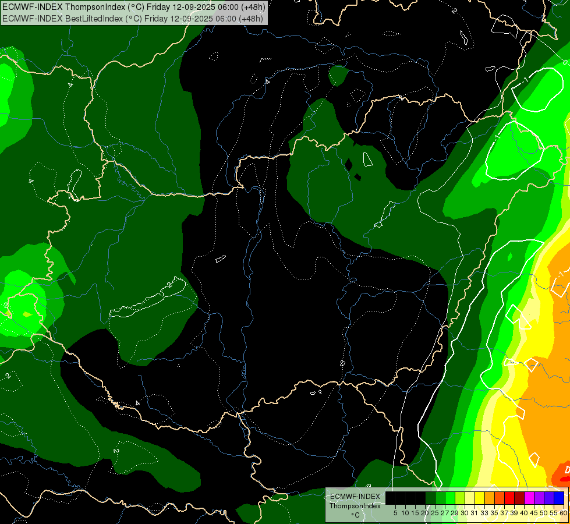570x524 pixels.
Task: Select the medium green 25–27 legend swatch
Action: click(440, 498)
